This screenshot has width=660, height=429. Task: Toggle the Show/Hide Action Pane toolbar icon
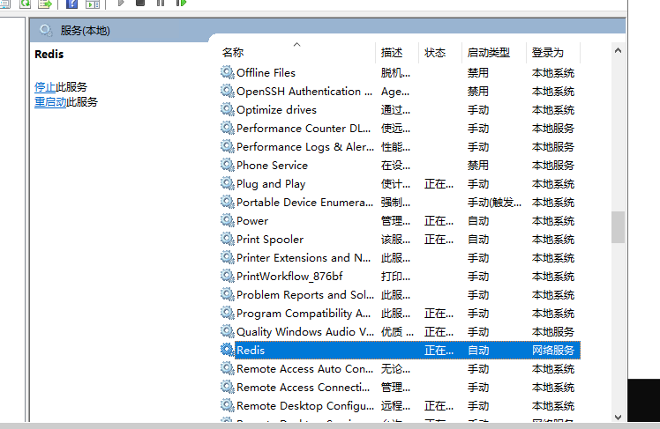pyautogui.click(x=93, y=4)
